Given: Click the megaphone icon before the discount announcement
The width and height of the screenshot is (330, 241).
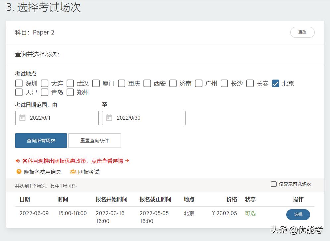Looking at the screenshot, I should click(x=18, y=161).
